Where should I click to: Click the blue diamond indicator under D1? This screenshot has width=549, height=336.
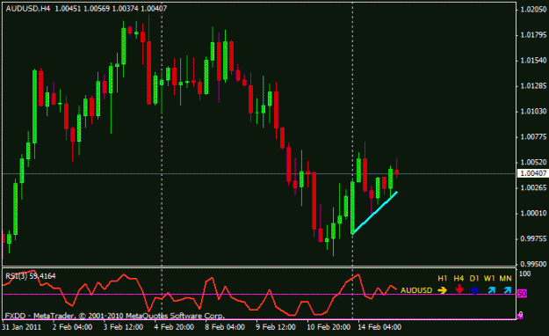pyautogui.click(x=474, y=290)
